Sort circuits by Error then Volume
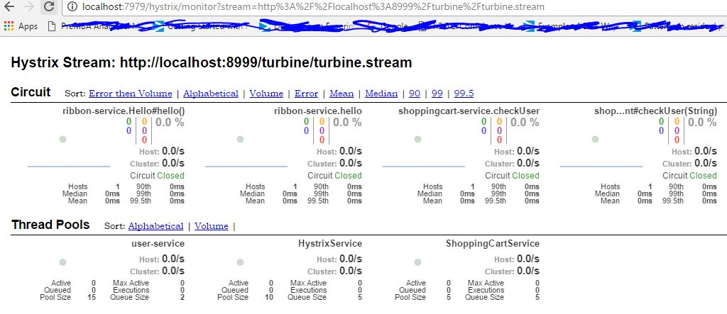 click(x=131, y=94)
